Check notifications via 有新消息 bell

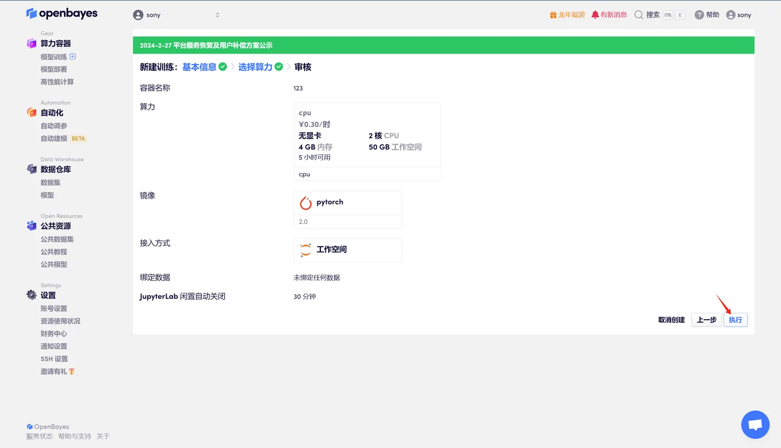(x=595, y=15)
